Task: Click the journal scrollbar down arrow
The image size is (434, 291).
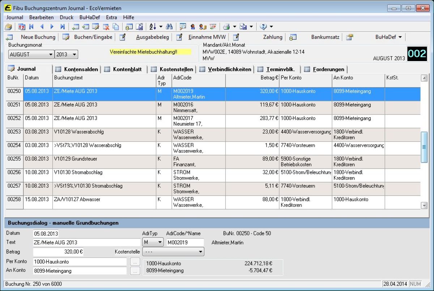Action: [424, 205]
